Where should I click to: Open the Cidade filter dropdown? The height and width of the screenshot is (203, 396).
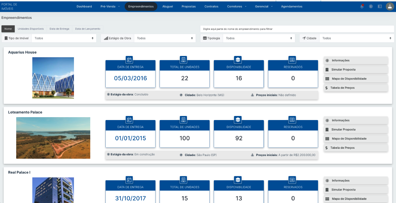click(x=356, y=38)
